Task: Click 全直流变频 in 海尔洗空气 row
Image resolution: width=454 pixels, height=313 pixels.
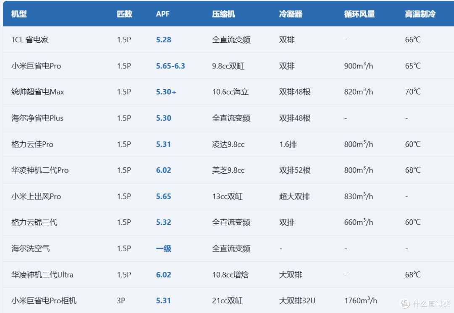Action: tap(231, 248)
